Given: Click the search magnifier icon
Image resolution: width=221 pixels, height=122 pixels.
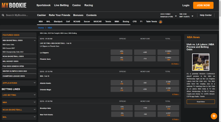Looking at the screenshot, I should [3, 15].
